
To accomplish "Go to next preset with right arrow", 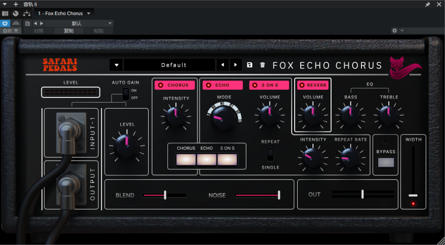I will [x=236, y=65].
